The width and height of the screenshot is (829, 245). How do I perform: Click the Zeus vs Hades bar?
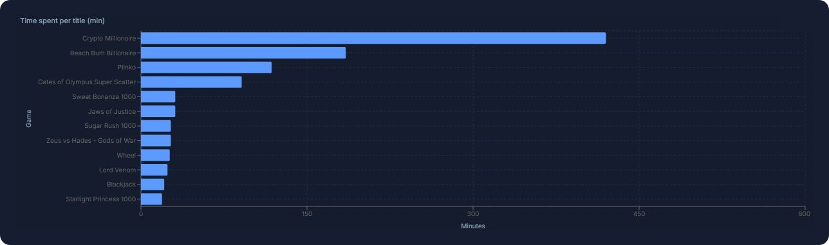(156, 140)
